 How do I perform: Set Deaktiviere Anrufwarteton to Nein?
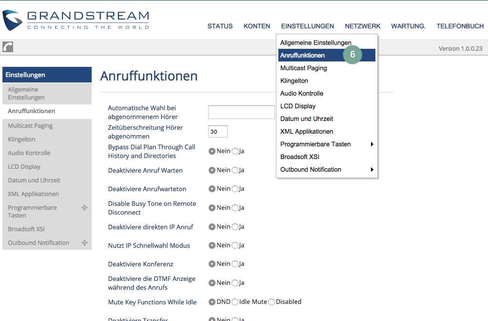[212, 189]
